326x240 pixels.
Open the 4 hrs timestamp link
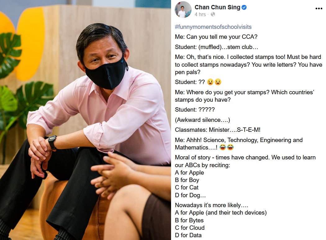[200, 14]
